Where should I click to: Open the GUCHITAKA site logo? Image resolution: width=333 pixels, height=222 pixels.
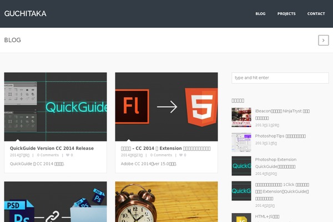(26, 13)
